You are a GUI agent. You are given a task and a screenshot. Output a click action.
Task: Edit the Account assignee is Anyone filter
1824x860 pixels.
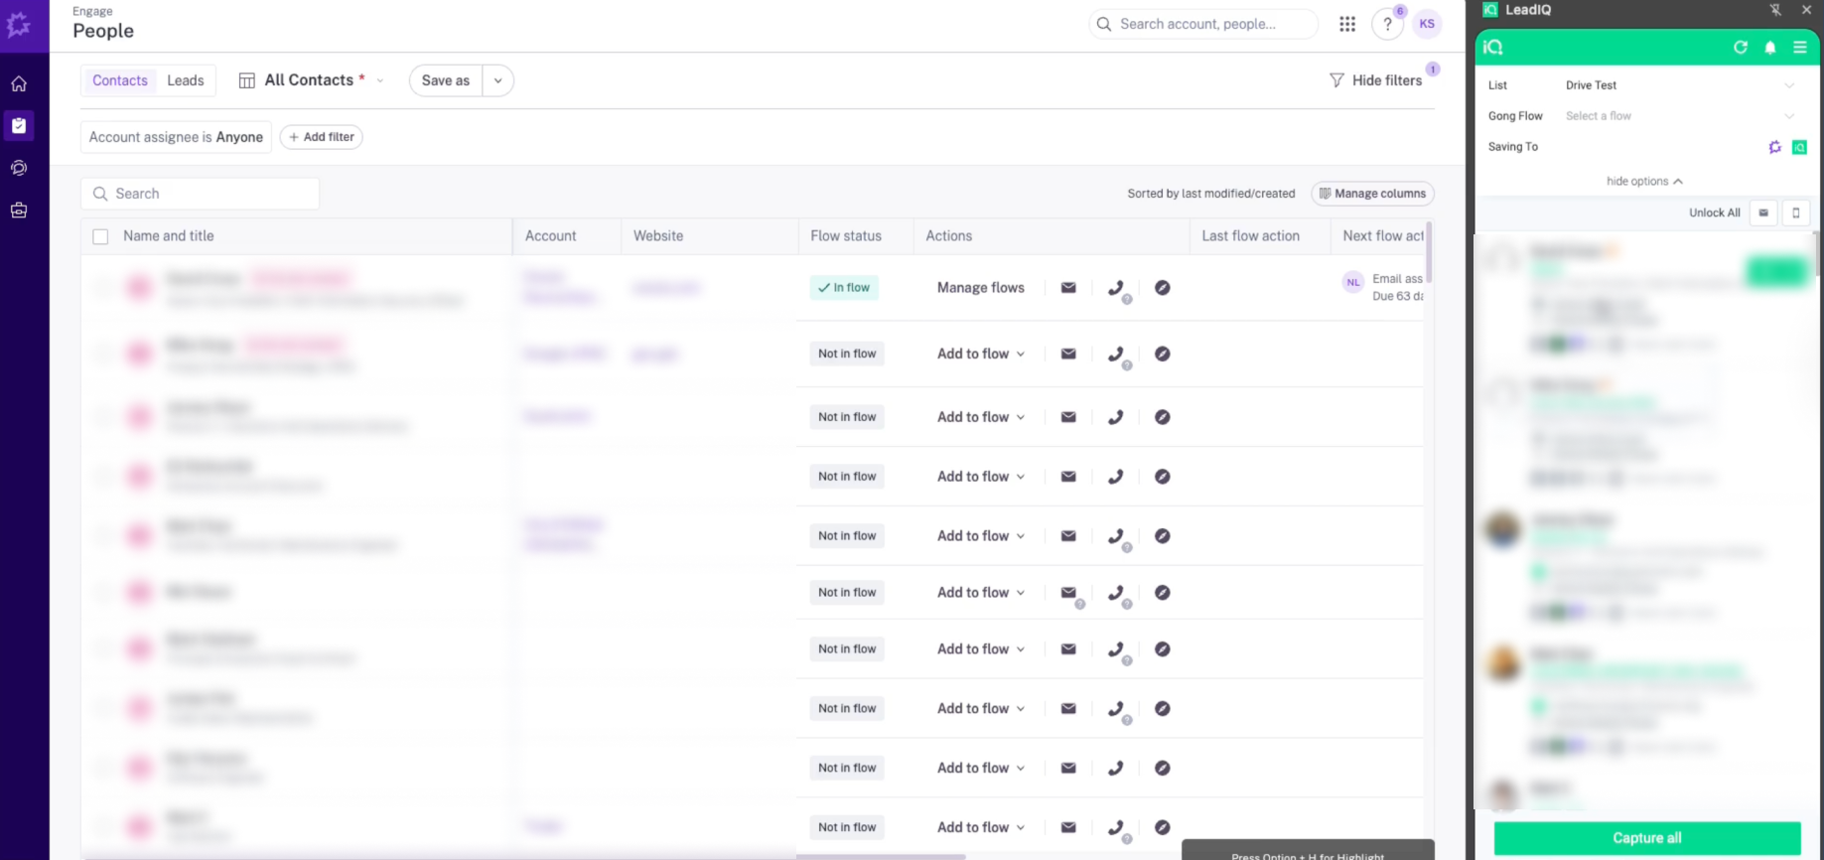[176, 137]
